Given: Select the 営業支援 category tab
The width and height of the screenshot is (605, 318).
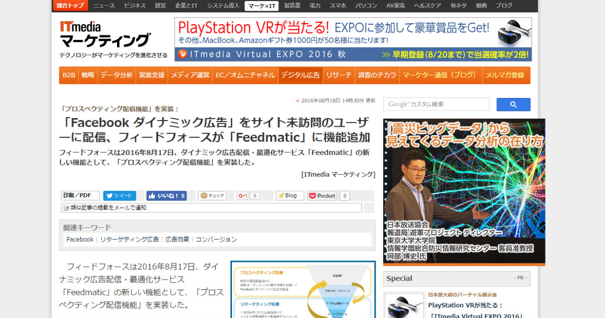Looking at the screenshot, I should tap(152, 75).
